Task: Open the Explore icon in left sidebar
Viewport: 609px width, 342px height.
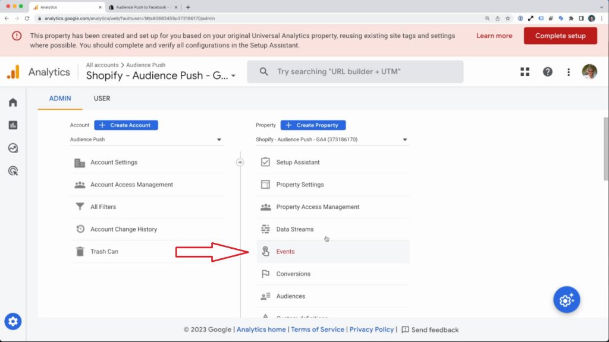Action: coord(13,148)
